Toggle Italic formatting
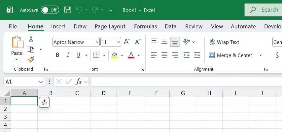This screenshot has width=282, height=132. [x=68, y=55]
